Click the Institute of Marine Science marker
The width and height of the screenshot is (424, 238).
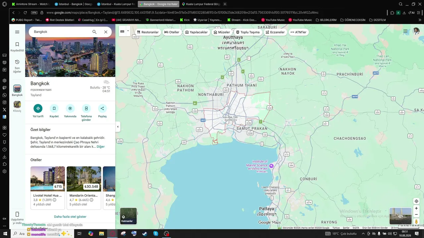[x=271, y=166]
